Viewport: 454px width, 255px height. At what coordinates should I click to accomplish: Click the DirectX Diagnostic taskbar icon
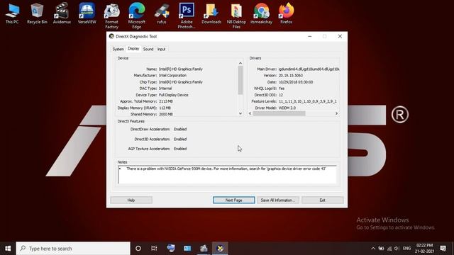click(x=220, y=249)
